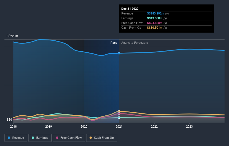Image resolution: width=229 pixels, height=146 pixels.
Task: Click the Earnings row label in tooltip
Action: [x=127, y=18]
